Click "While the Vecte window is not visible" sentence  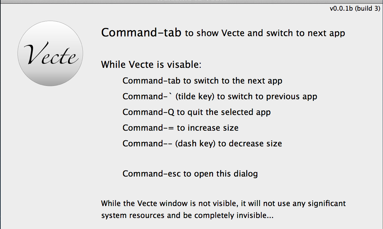pyautogui.click(x=169, y=204)
